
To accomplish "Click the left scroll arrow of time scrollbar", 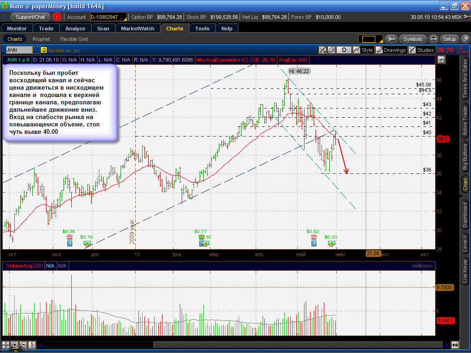I will click(x=40, y=345).
